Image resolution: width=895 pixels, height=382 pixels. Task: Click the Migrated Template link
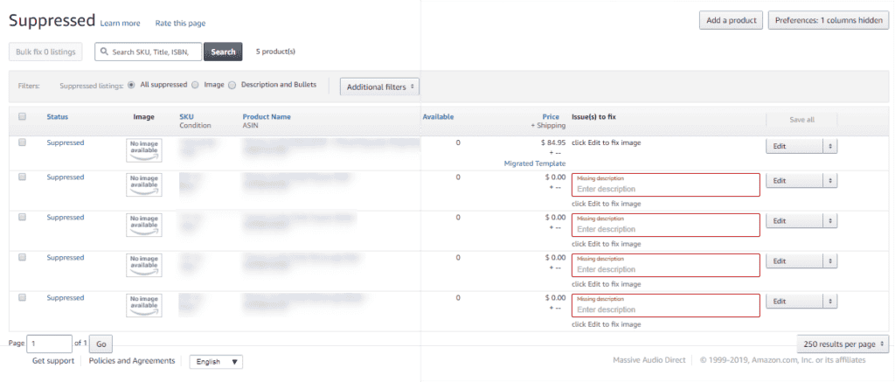click(x=534, y=163)
